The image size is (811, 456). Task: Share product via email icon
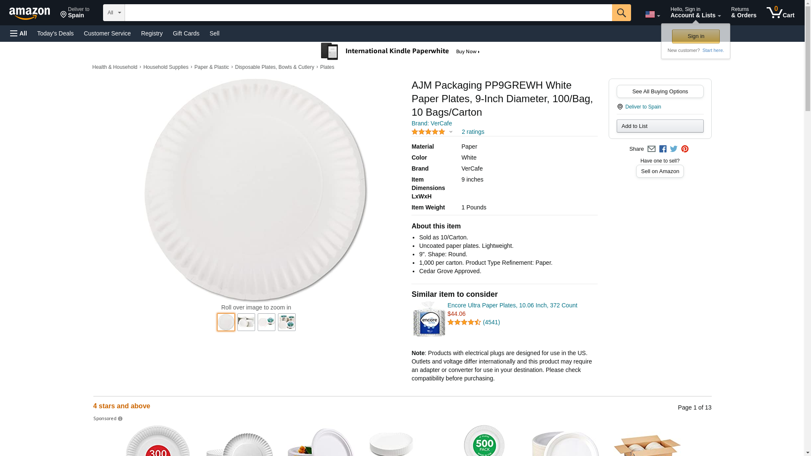651,149
